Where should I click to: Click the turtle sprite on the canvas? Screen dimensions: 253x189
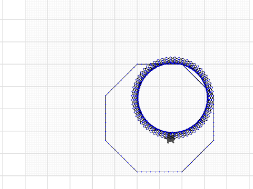170,139
